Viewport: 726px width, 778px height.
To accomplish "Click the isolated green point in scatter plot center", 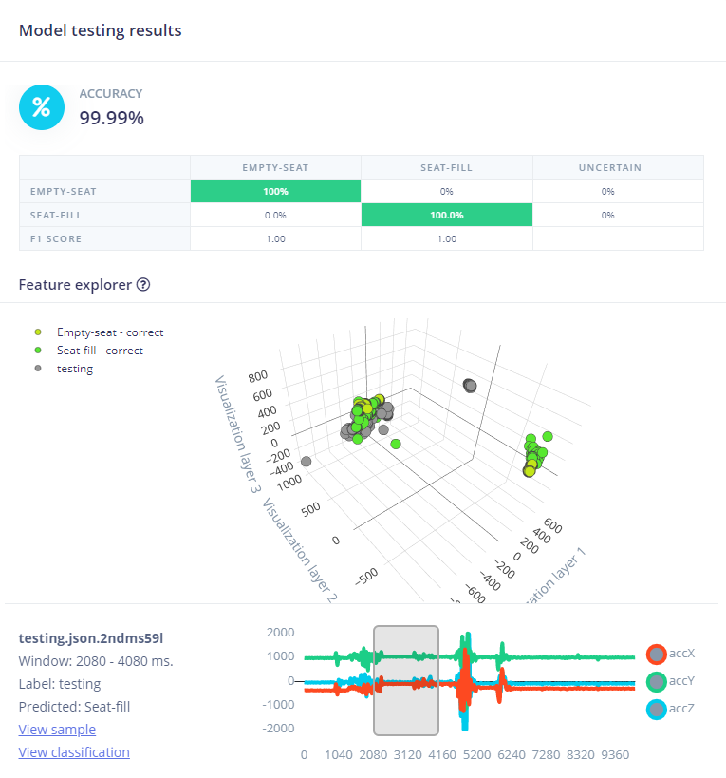I will click(x=396, y=444).
